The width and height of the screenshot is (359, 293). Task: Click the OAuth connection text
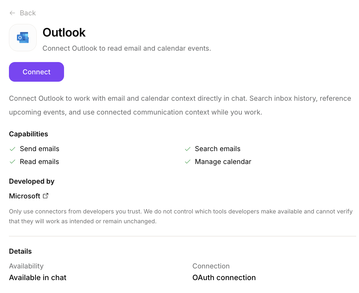click(x=224, y=277)
